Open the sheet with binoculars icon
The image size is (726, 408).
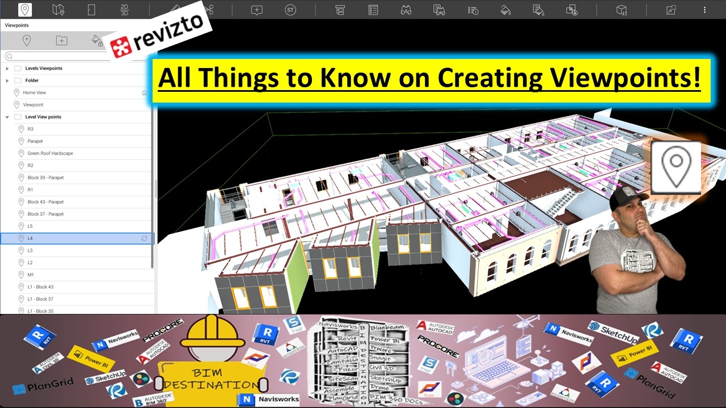click(439, 10)
